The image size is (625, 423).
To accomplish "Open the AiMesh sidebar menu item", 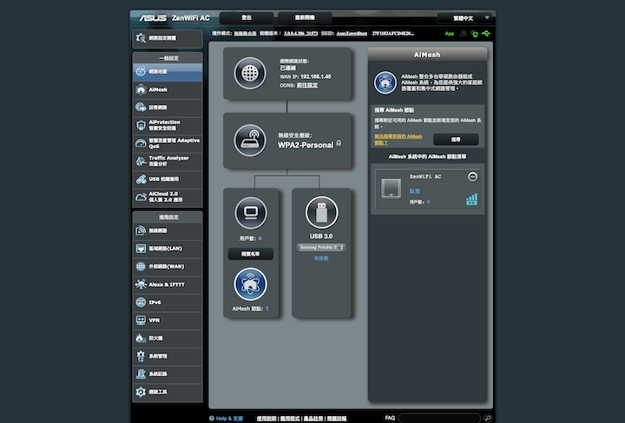I will pos(168,90).
